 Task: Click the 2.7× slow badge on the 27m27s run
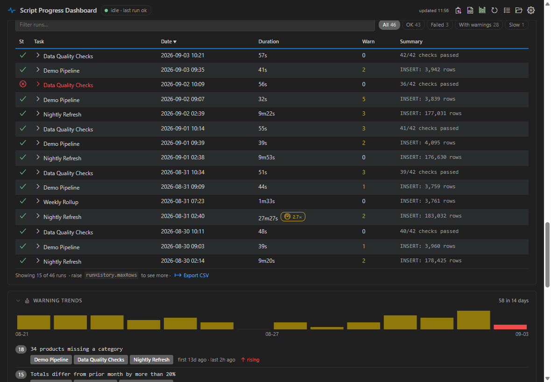point(293,217)
